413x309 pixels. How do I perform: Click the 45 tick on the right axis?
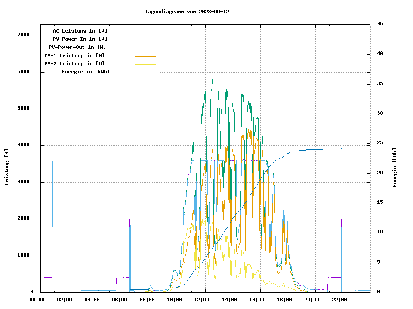pos(380,24)
